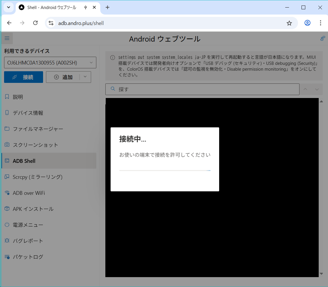Click the info icon in the notice banner
Image resolution: width=328 pixels, height=287 pixels.
coord(112,57)
